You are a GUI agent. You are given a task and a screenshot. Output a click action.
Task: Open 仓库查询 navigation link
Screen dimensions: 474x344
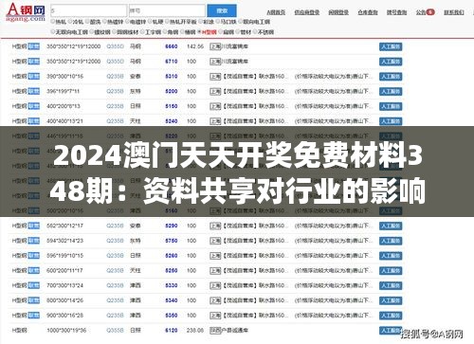click(368, 12)
